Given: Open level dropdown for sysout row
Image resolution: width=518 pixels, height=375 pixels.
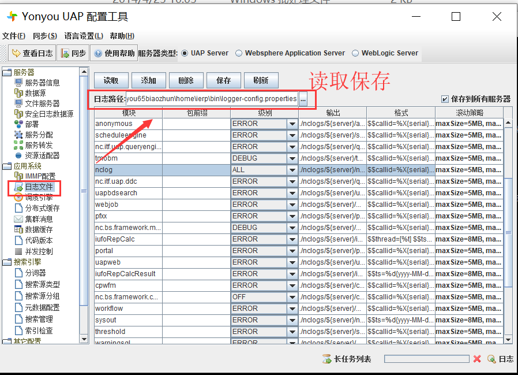Looking at the screenshot, I should (292, 320).
